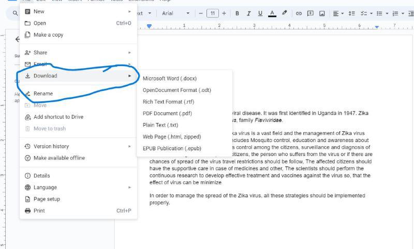The height and width of the screenshot is (249, 414).
Task: Select Make a copy menu entry
Action: (x=79, y=35)
